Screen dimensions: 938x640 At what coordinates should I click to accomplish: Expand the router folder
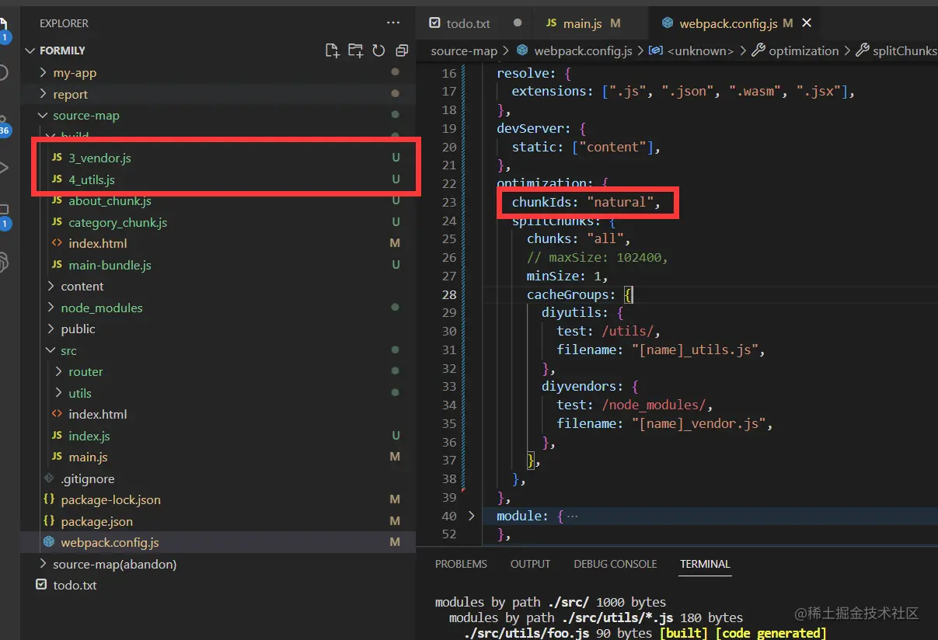coord(59,372)
